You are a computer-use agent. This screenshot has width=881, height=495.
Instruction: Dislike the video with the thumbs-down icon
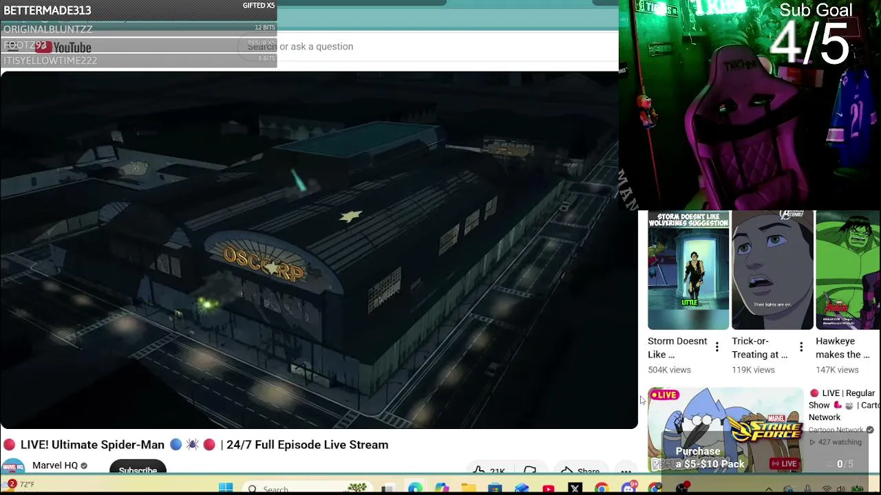click(529, 470)
